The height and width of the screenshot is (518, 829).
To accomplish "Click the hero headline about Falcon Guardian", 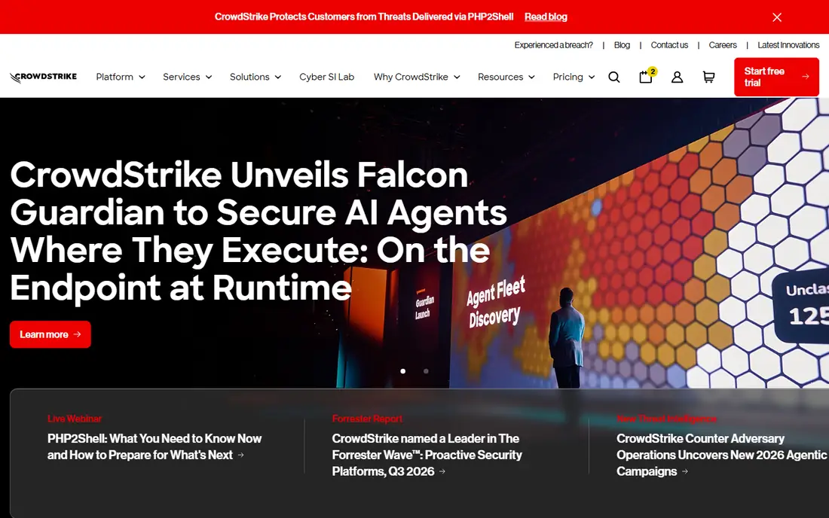I will tap(258, 230).
